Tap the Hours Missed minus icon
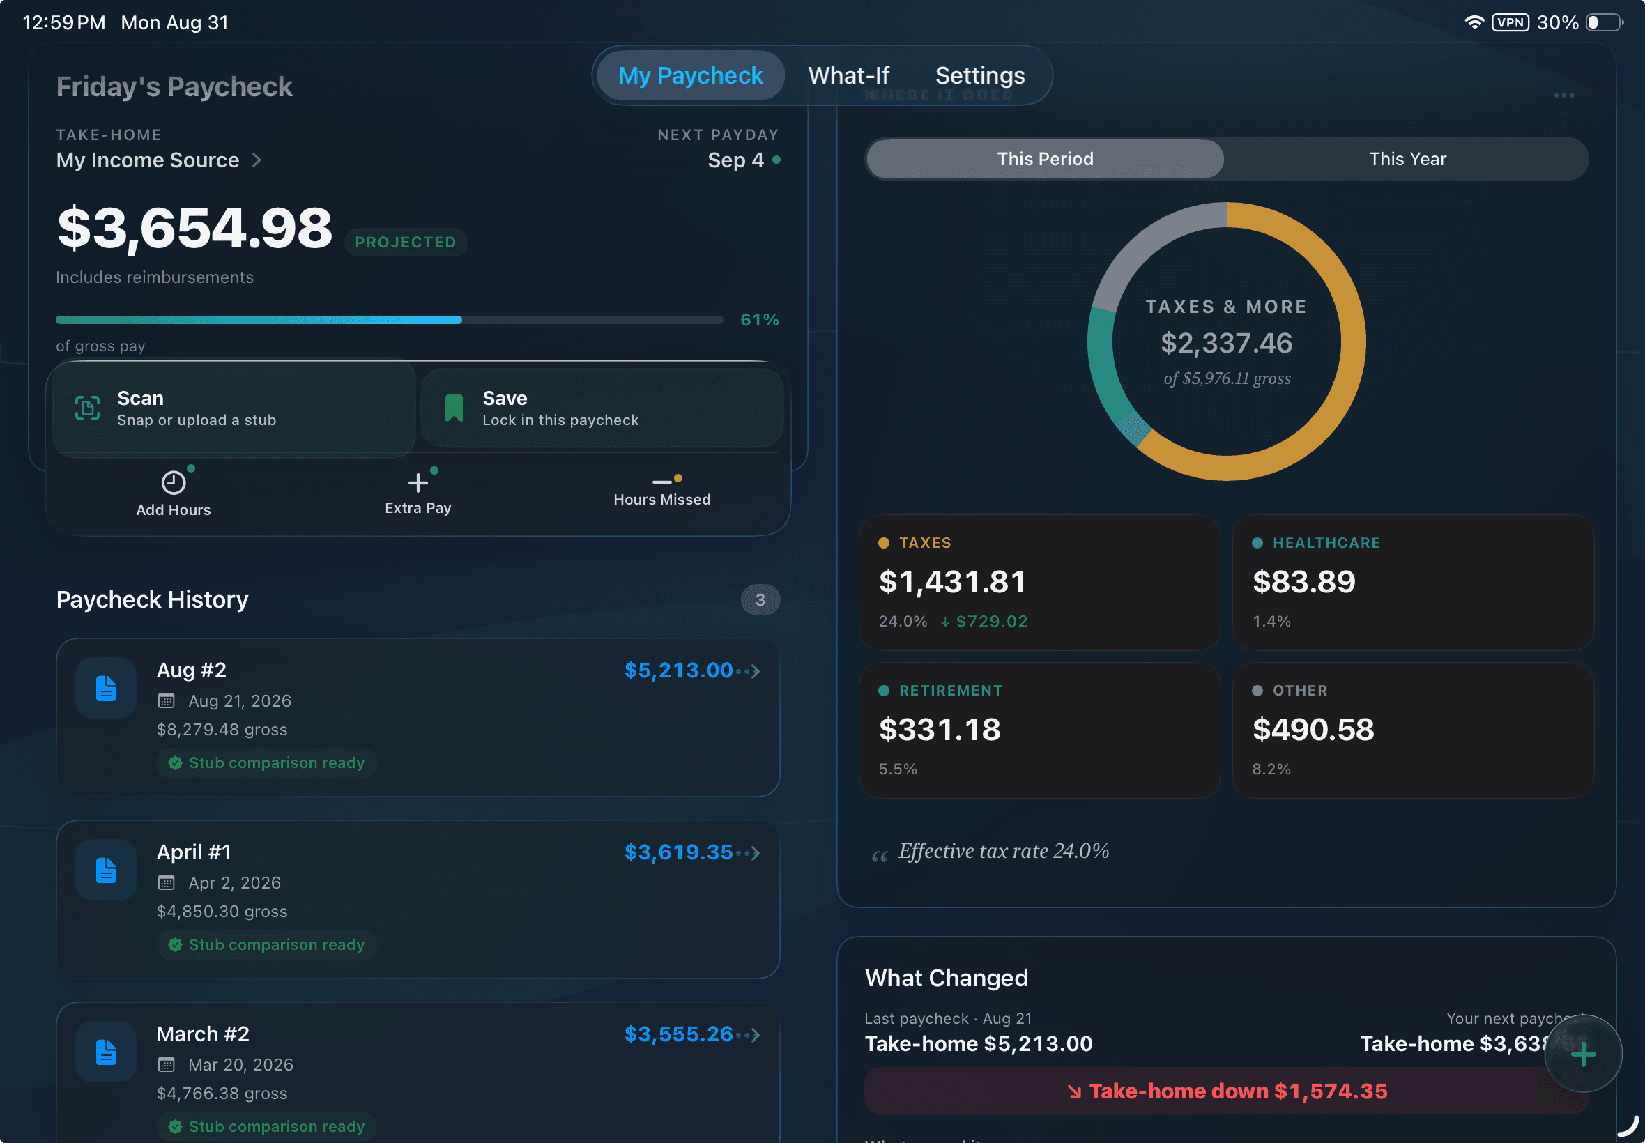This screenshot has width=1645, height=1143. pos(661,482)
